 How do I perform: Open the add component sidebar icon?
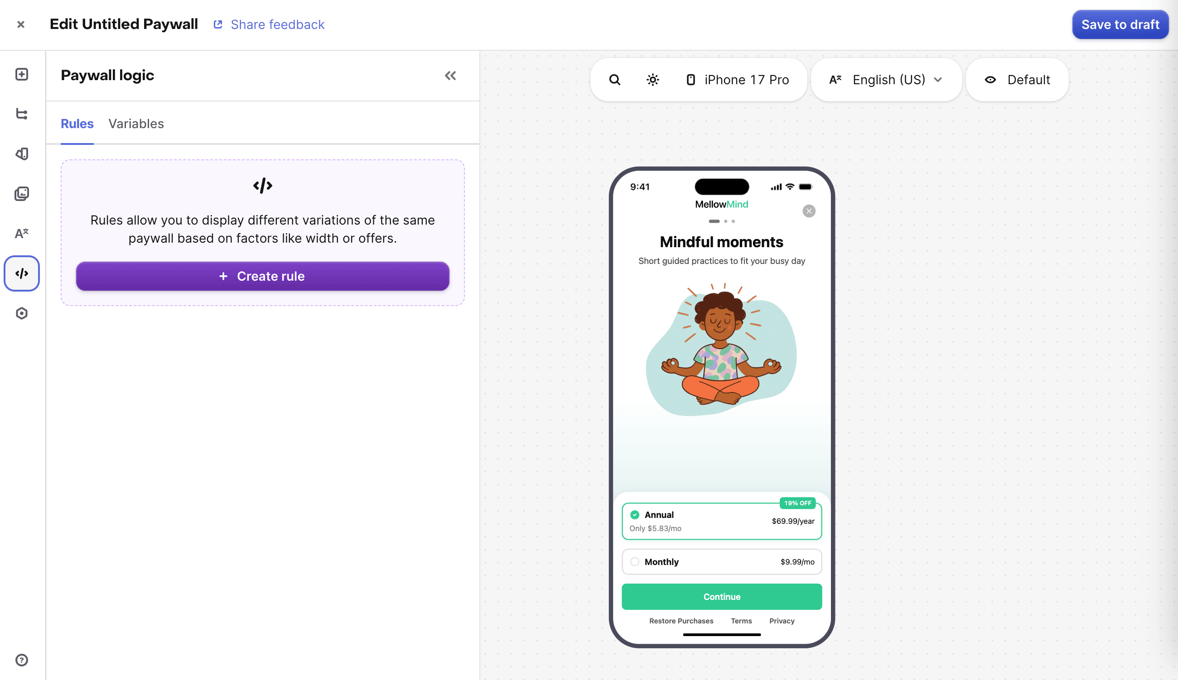[21, 74]
